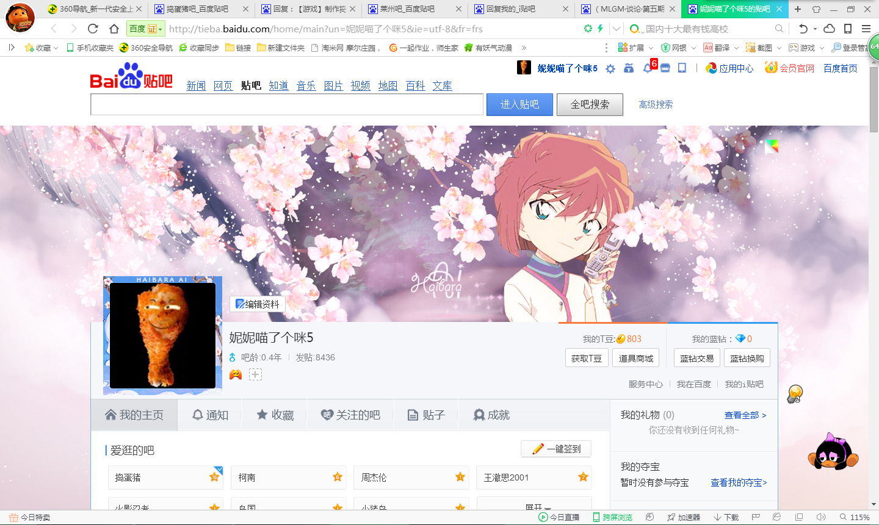Image resolution: width=879 pixels, height=525 pixels.
Task: Click the 编辑资料 edit profile button
Action: 258,304
